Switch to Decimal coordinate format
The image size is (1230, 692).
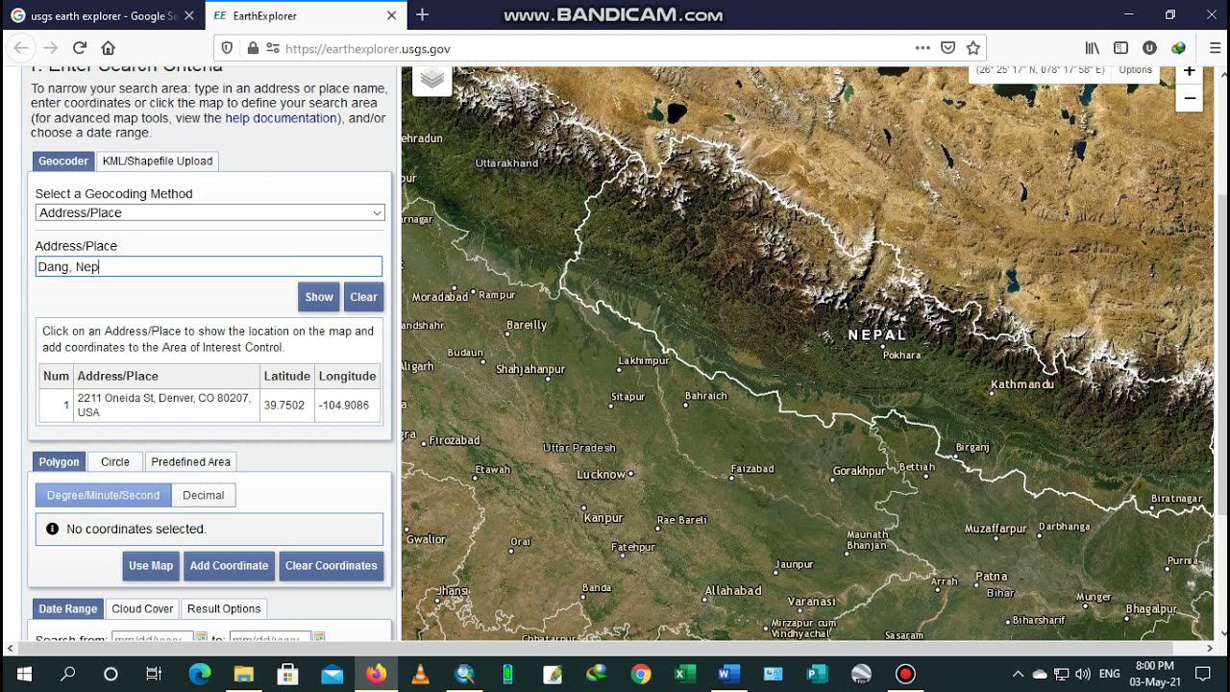[x=204, y=495]
